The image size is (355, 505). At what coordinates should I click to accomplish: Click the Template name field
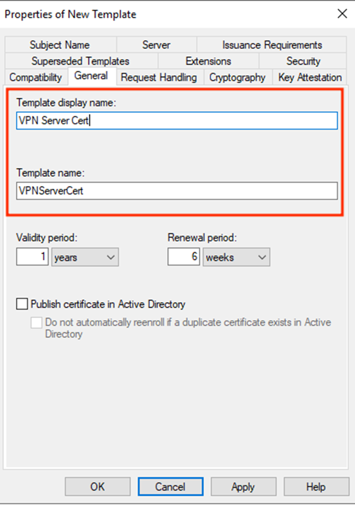pyautogui.click(x=177, y=191)
